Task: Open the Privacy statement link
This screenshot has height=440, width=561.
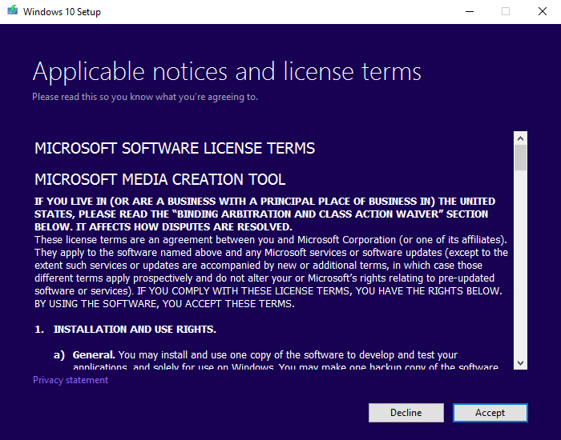Action: [x=71, y=380]
